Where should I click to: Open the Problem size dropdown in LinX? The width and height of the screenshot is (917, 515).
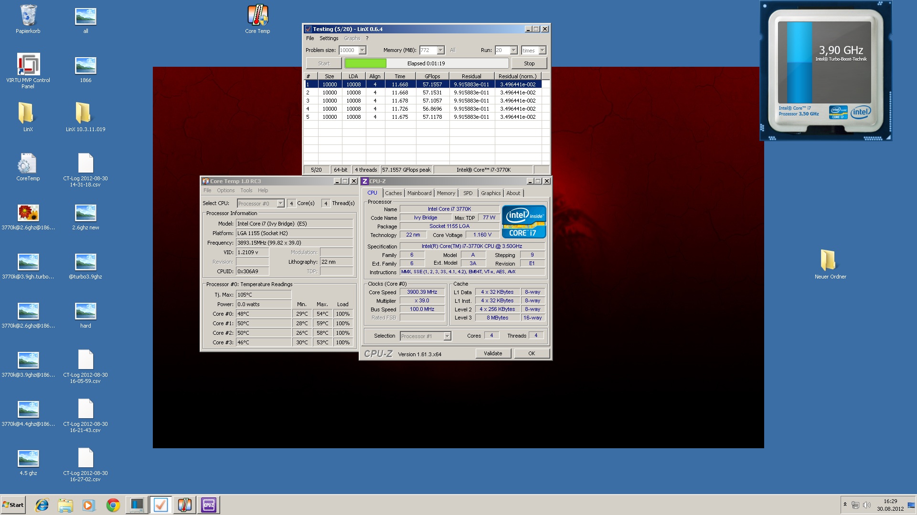pos(362,51)
